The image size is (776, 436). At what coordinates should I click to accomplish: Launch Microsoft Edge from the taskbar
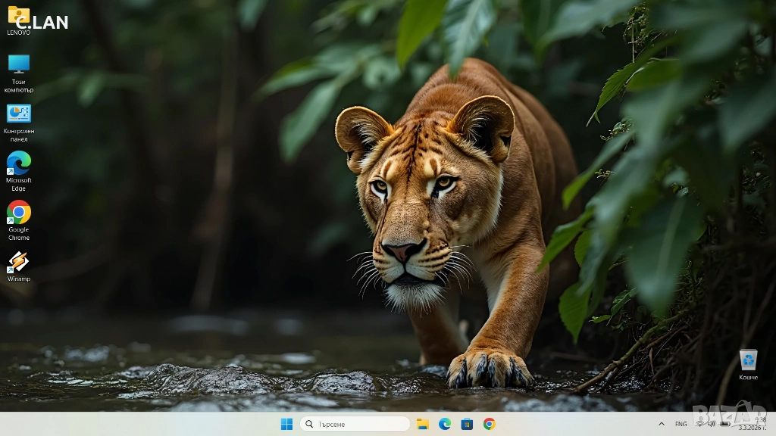point(445,424)
